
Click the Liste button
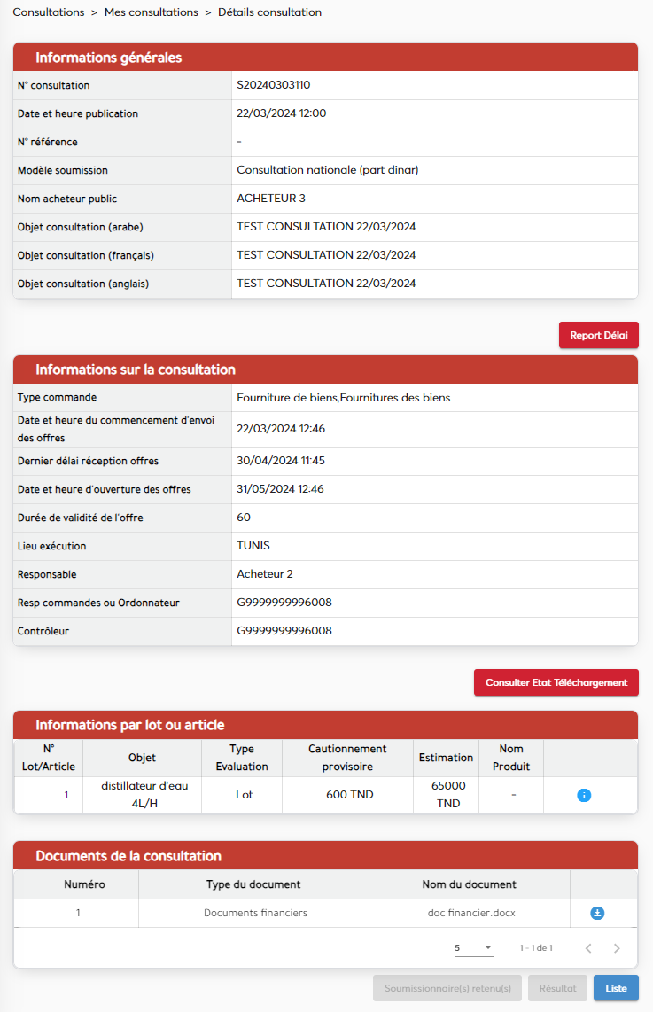click(x=616, y=988)
